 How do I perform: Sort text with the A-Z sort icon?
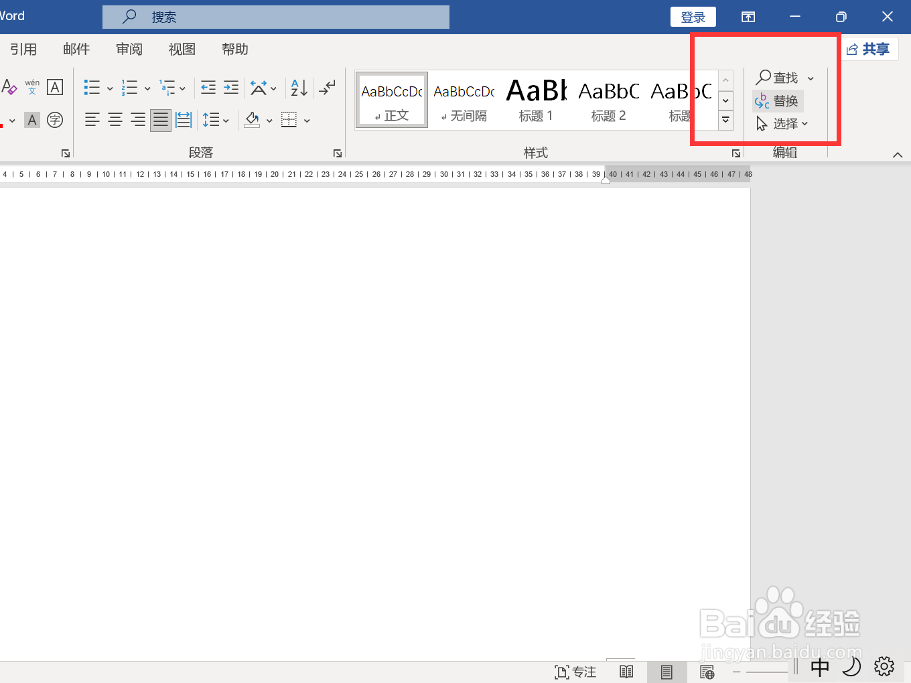299,87
